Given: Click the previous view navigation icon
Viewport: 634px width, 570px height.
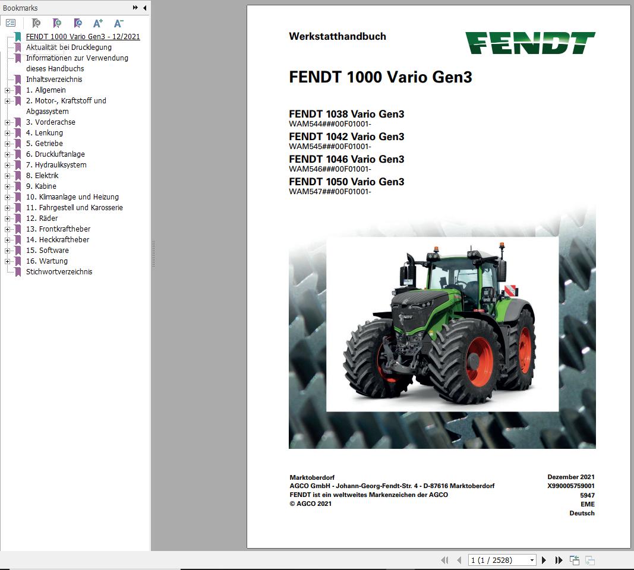Looking at the screenshot, I should click(x=575, y=560).
